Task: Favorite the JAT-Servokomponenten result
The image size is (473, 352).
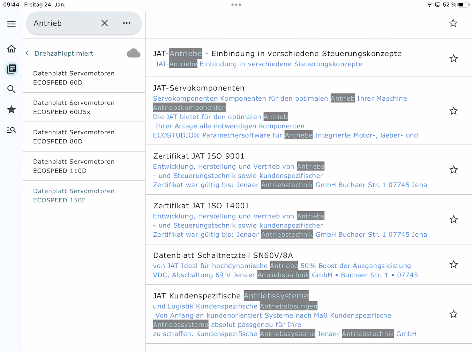Action: (x=453, y=111)
